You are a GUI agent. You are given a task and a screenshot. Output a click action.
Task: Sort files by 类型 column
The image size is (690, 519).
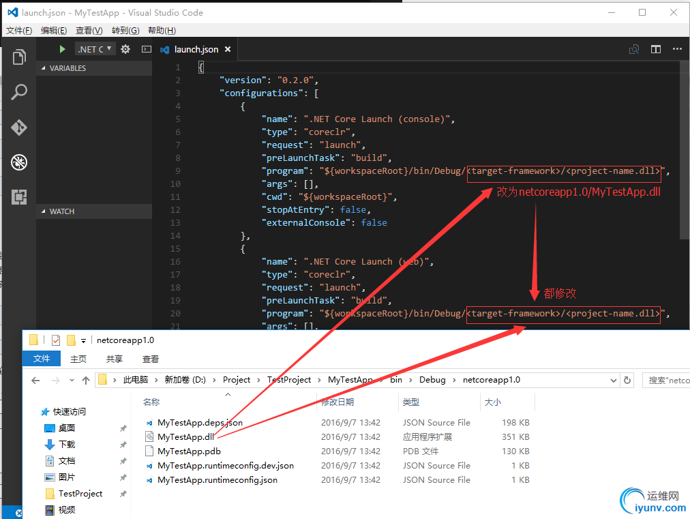tap(411, 402)
